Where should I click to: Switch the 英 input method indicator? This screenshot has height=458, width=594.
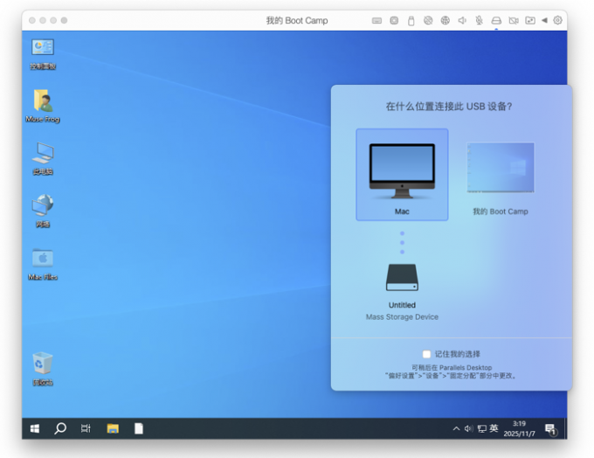pyautogui.click(x=494, y=428)
